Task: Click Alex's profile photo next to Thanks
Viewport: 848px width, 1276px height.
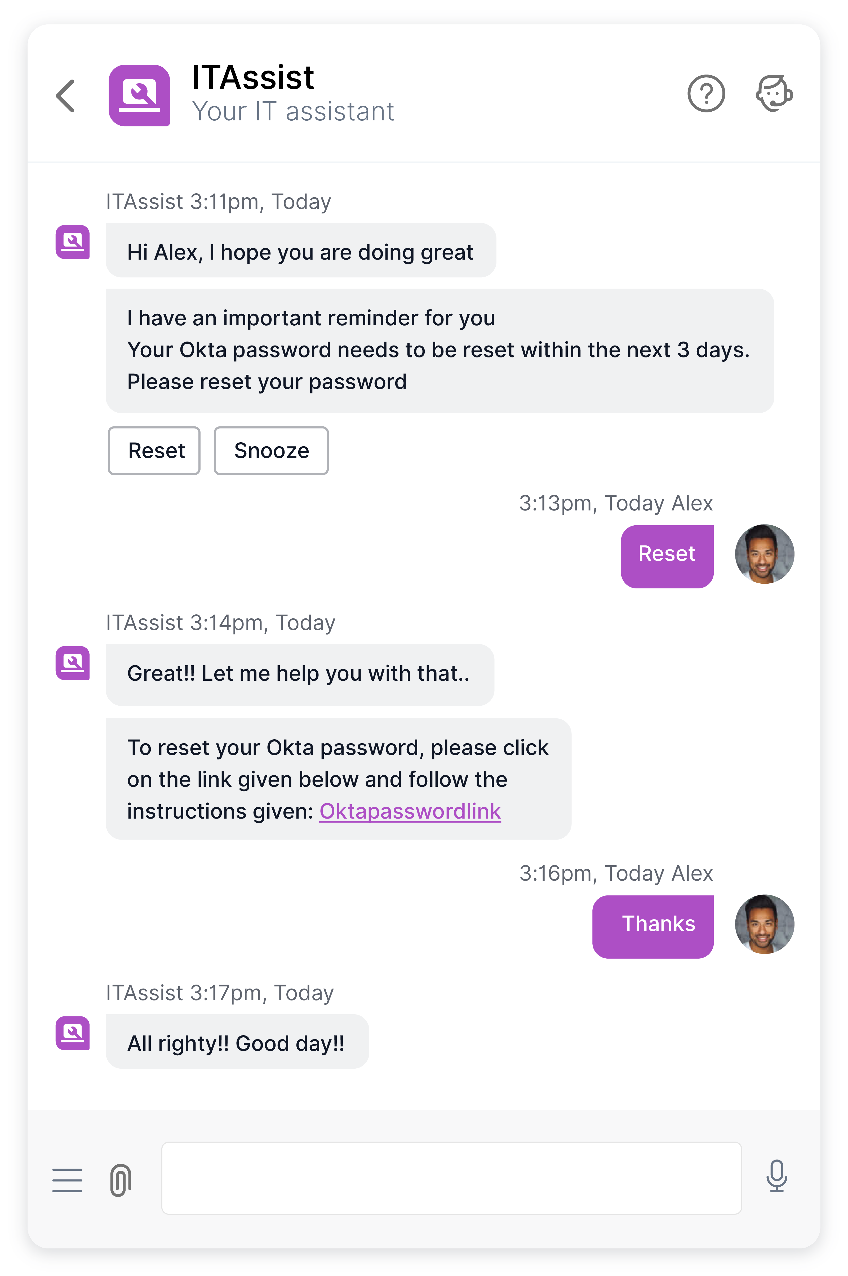Action: [765, 924]
